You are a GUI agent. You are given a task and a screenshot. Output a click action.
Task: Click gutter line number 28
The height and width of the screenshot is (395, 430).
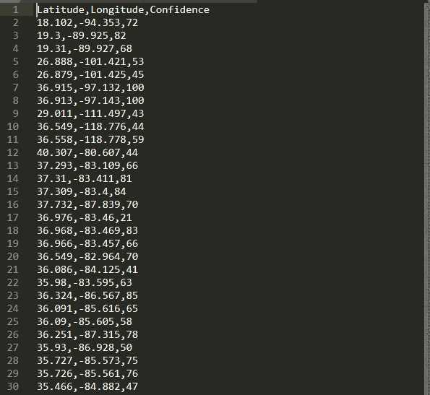[x=12, y=360]
